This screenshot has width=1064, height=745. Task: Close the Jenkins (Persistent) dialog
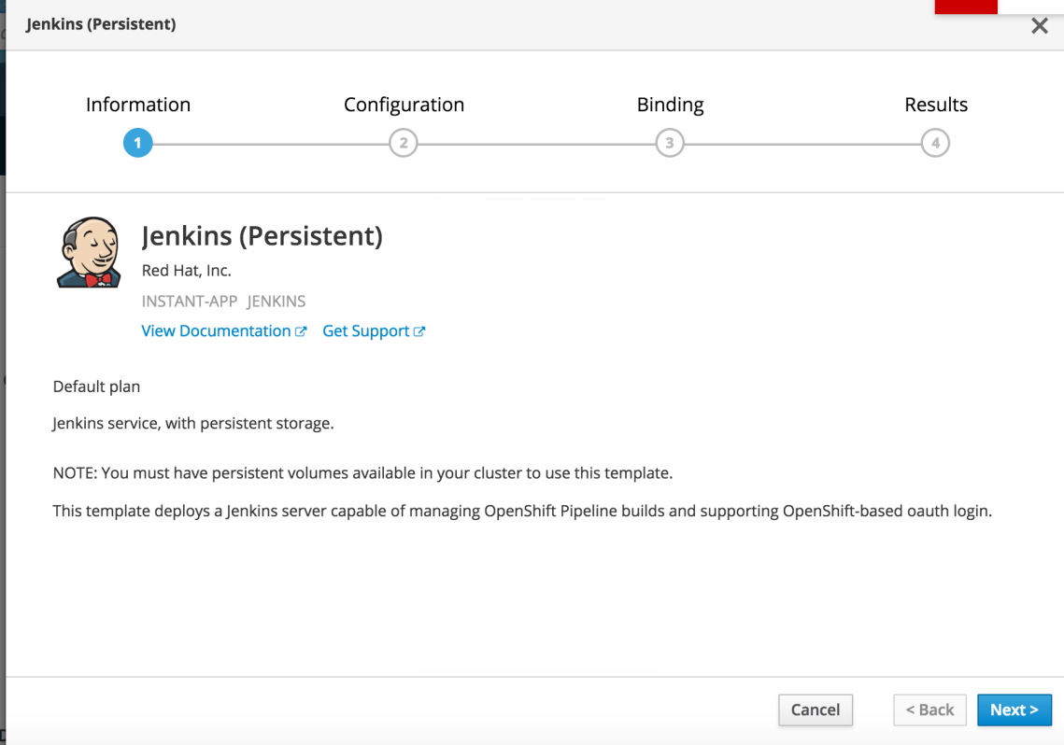click(x=1039, y=26)
